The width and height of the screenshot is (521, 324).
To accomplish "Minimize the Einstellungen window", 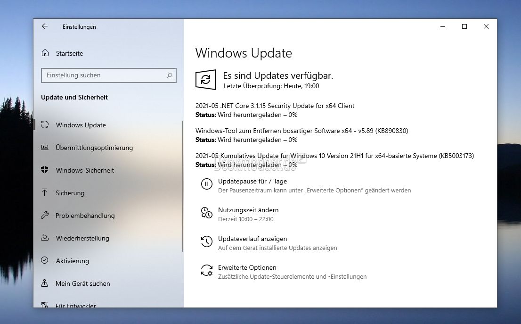I will point(443,26).
